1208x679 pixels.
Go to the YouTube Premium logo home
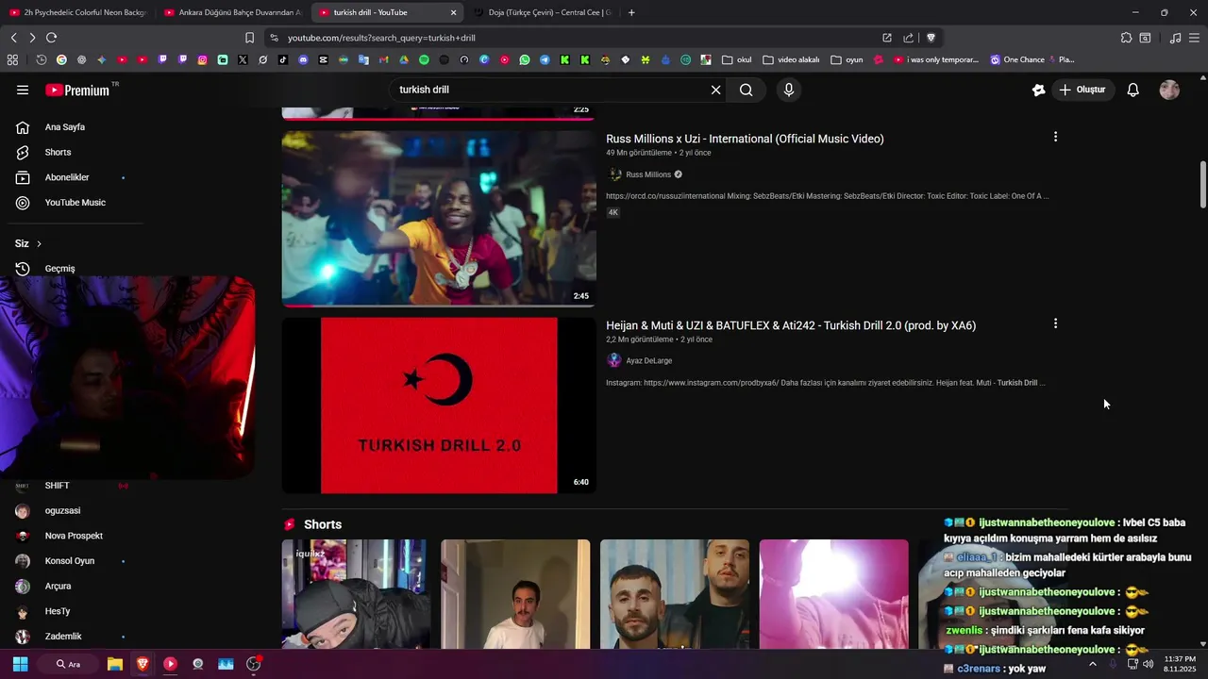point(77,90)
